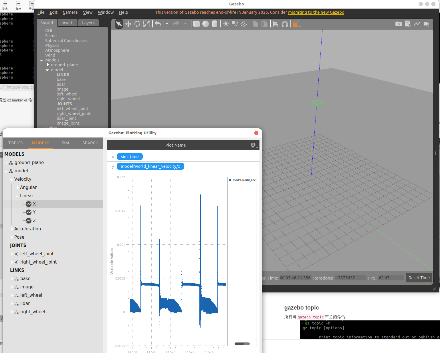Select the Rotate mode tool

137,24
